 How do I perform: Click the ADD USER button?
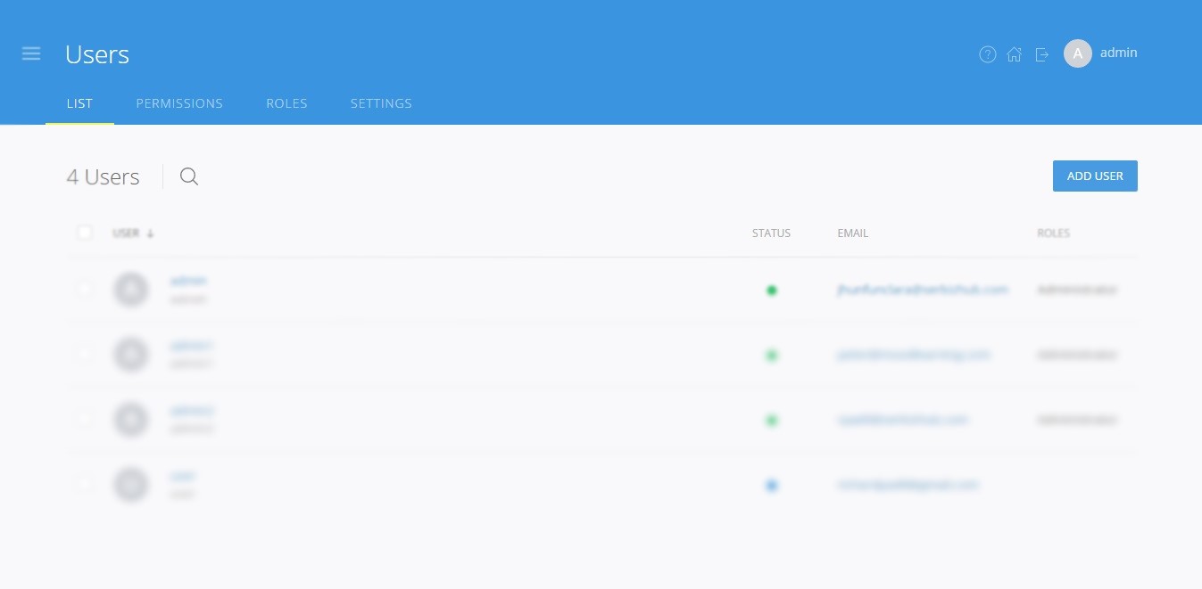point(1095,176)
